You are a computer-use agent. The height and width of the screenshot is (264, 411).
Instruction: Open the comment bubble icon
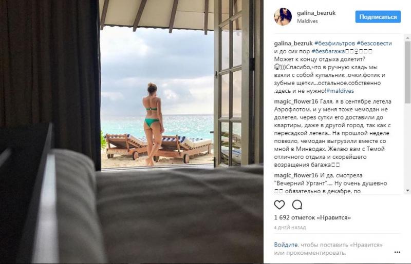tap(297, 205)
